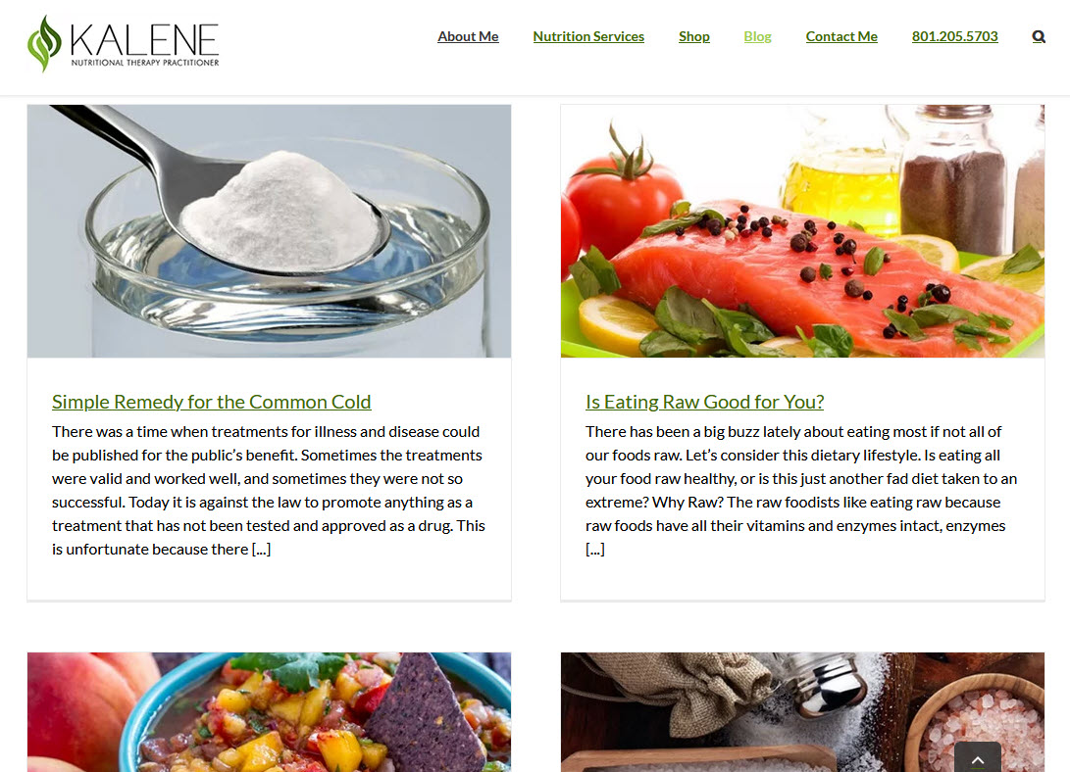This screenshot has width=1070, height=772.
Task: Click the [...] read-more after common cold excerpt
Action: tap(261, 550)
